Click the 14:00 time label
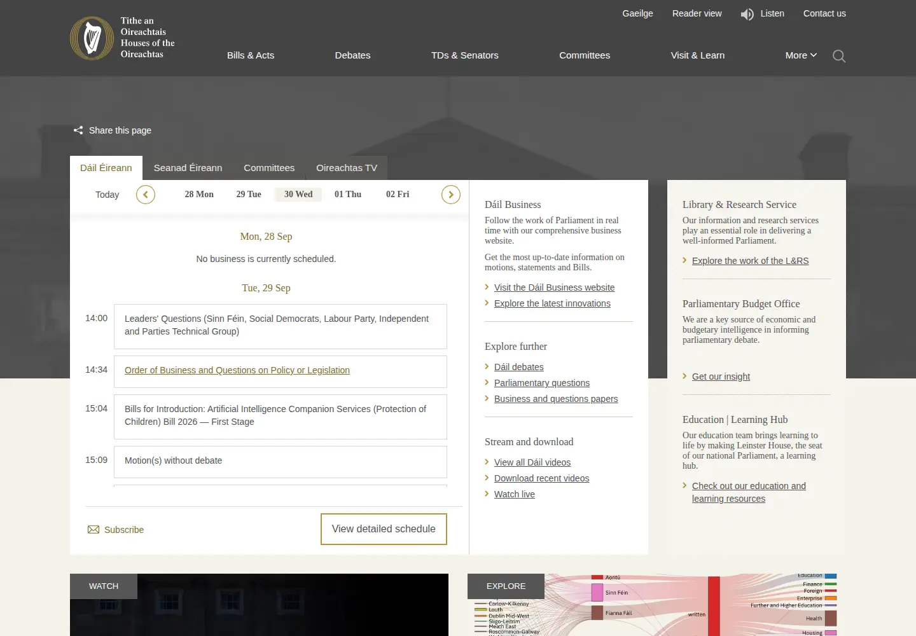The width and height of the screenshot is (916, 636). point(97,318)
